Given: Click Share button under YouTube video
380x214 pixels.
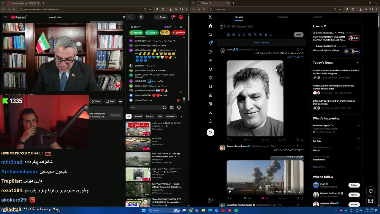Looking at the screenshot, I should point(95,101).
